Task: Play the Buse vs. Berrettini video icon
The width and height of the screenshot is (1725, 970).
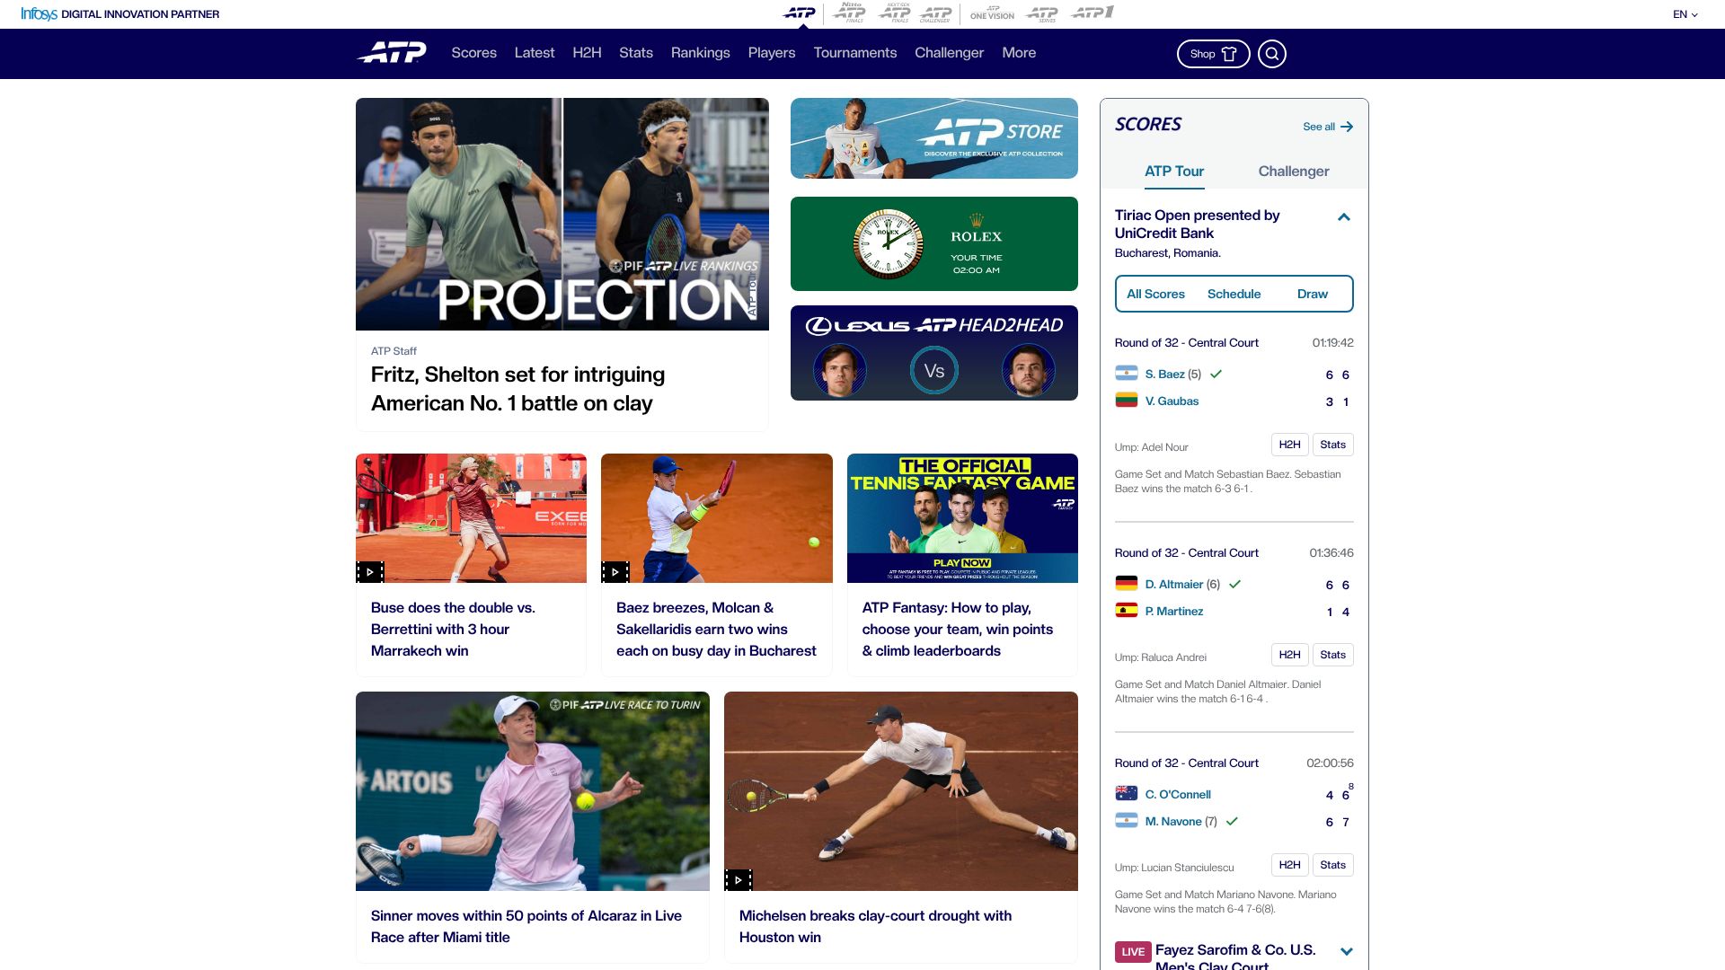Action: [370, 572]
